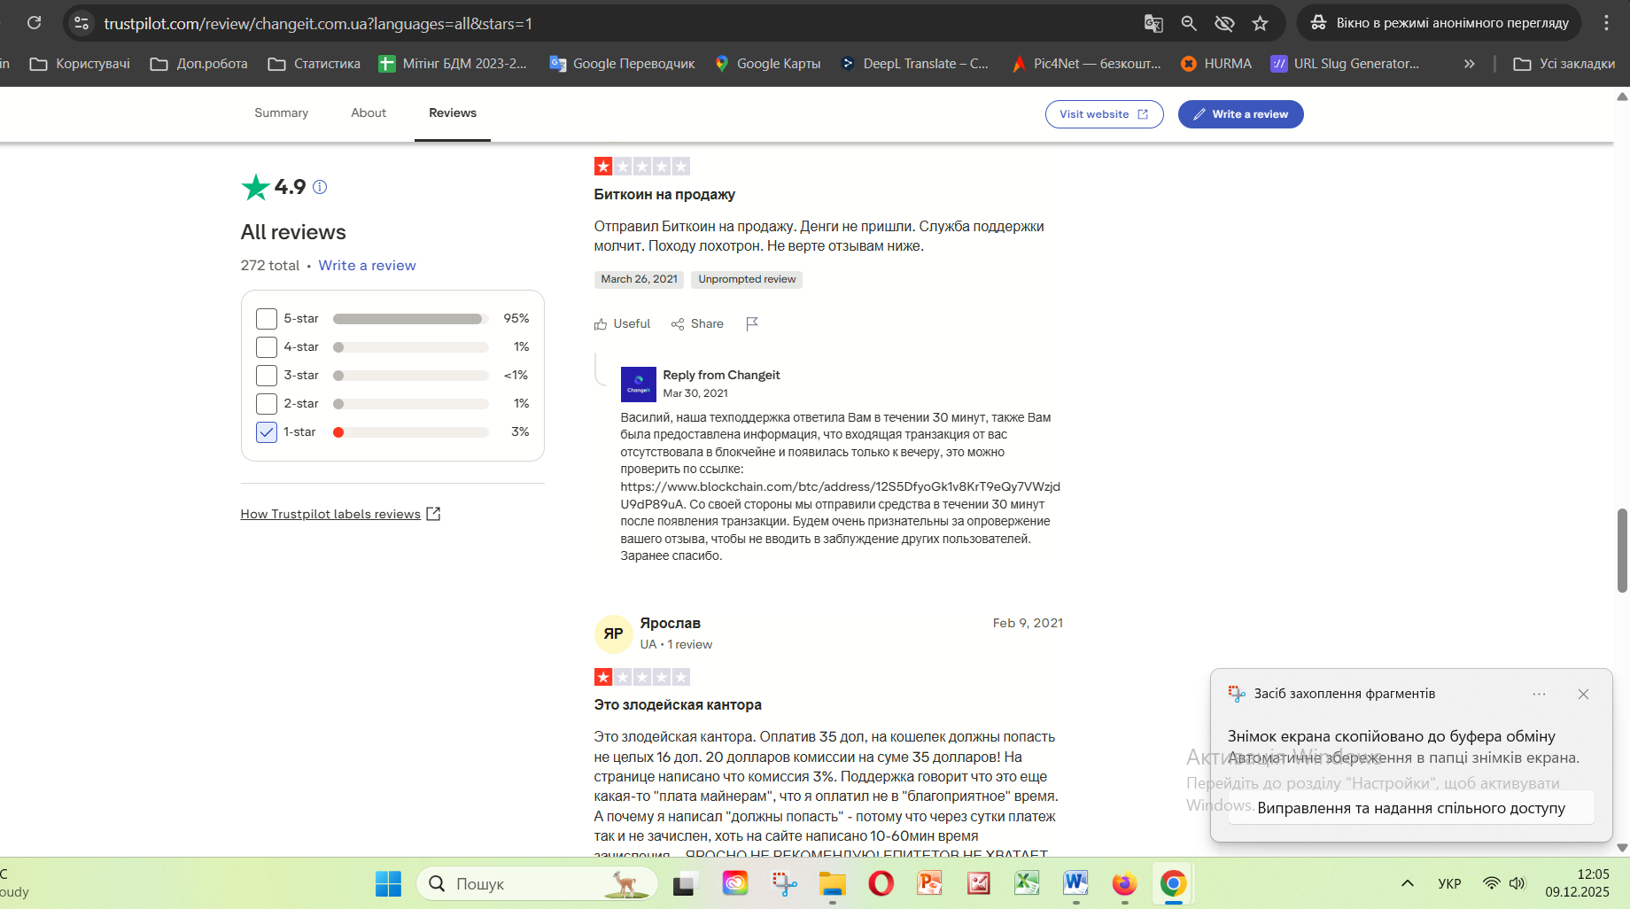
Task: Open Word from the taskbar
Action: (1076, 883)
